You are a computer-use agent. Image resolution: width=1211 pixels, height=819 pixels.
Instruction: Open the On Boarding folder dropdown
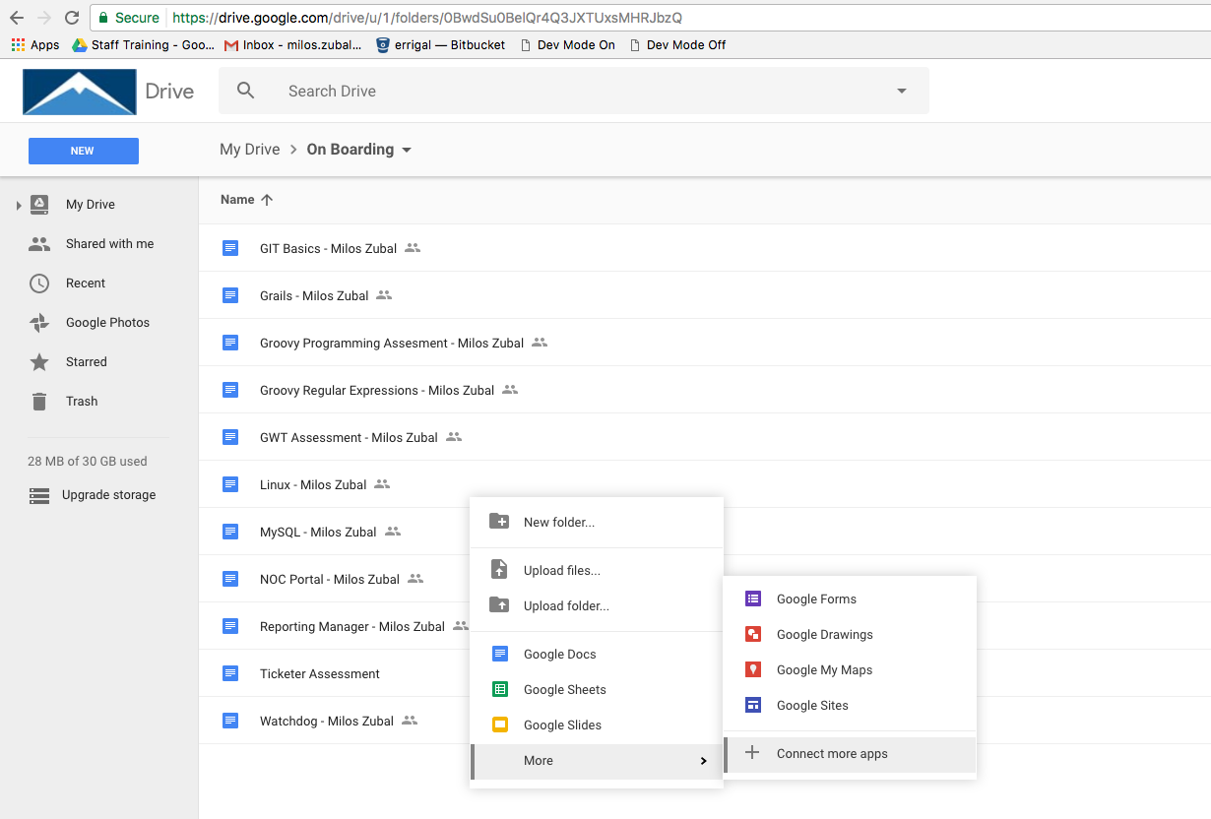[x=407, y=151]
